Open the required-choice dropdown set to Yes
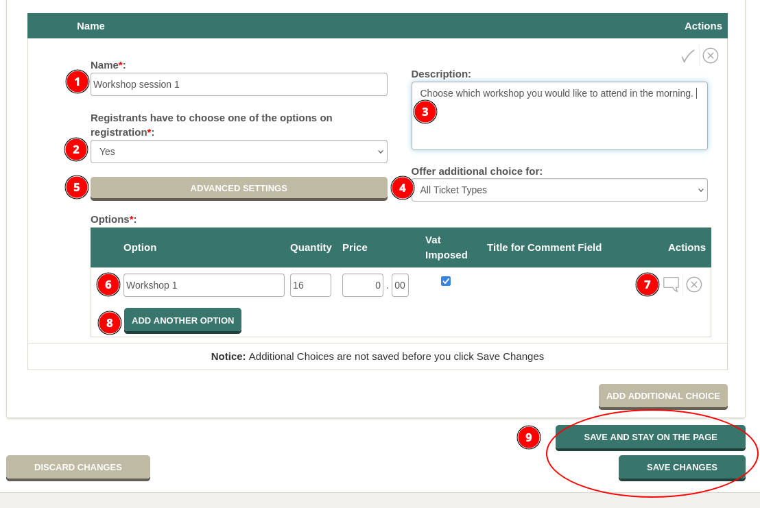 click(239, 152)
